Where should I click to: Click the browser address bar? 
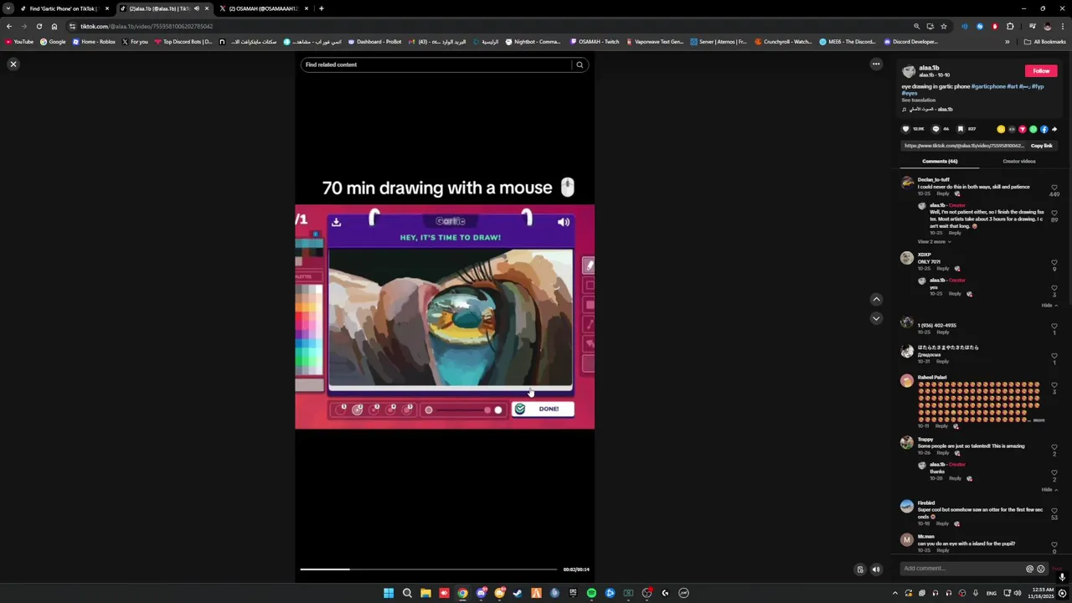pyautogui.click(x=486, y=26)
